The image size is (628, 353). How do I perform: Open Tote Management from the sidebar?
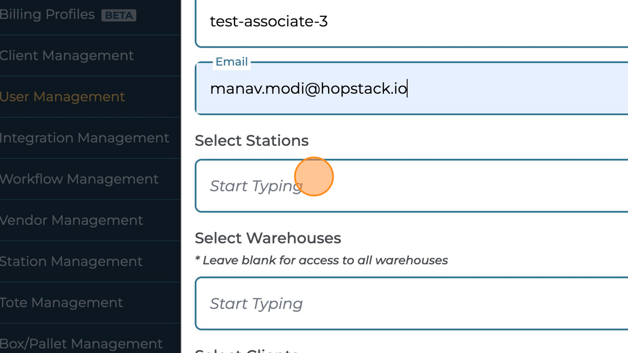pyautogui.click(x=61, y=303)
